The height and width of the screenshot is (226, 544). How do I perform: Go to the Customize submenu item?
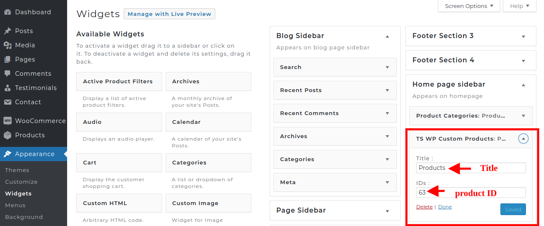(21, 182)
